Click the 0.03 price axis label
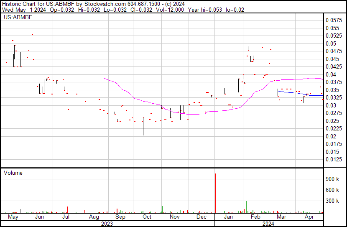The image size is (347, 227). [x=331, y=105]
